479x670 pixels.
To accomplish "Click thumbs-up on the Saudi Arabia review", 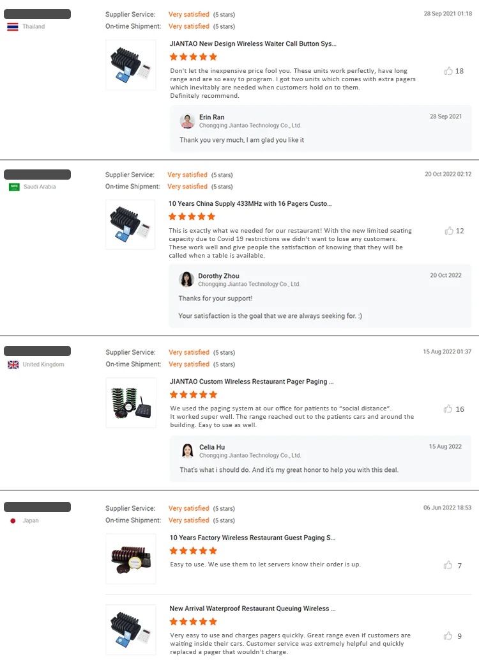I will (x=448, y=231).
